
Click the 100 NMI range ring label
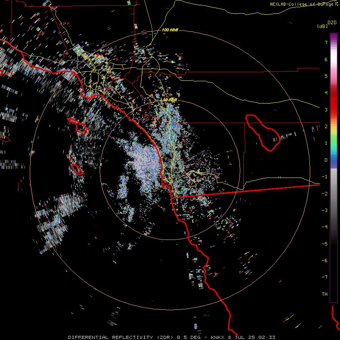170,30
